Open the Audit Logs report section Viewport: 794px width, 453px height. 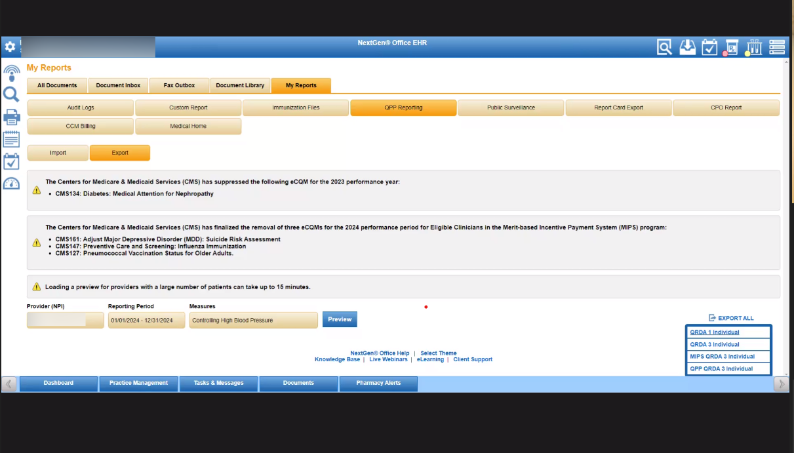[x=81, y=108]
